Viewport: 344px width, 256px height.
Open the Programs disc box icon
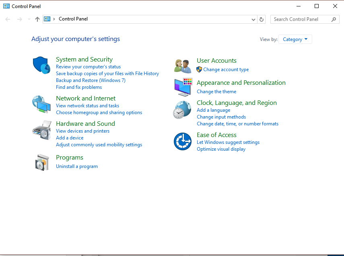pyautogui.click(x=42, y=162)
